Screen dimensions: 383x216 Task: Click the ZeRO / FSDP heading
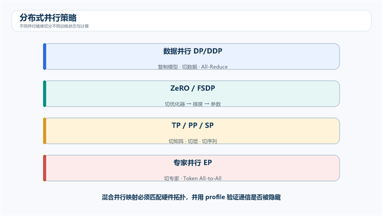[193, 88]
